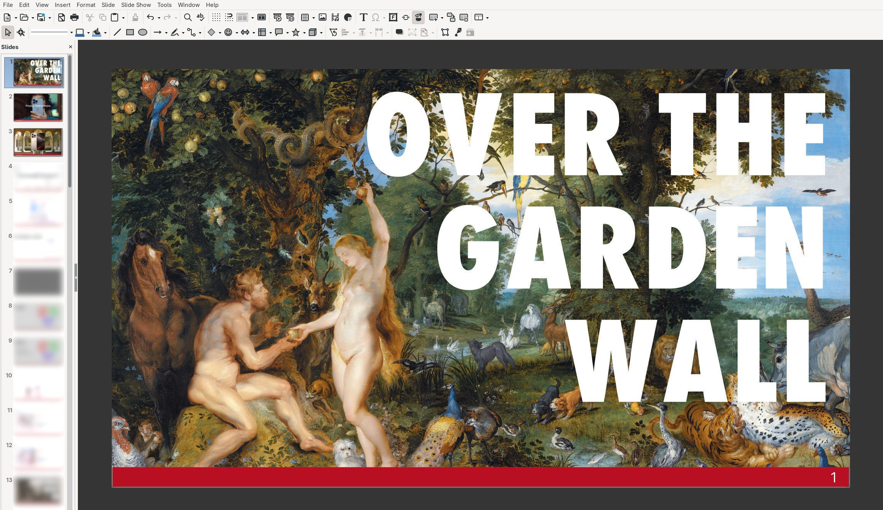The image size is (883, 510).
Task: Insert a text box
Action: point(363,17)
